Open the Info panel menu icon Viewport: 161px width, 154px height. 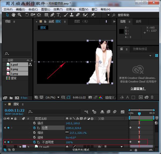tap(130, 22)
